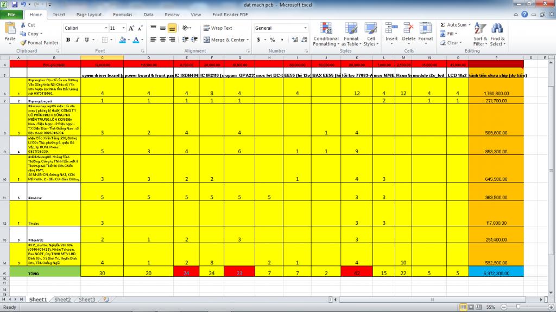Select Sheet2 worksheet tab
Viewport: 556px width, 312px height.
click(x=62, y=299)
